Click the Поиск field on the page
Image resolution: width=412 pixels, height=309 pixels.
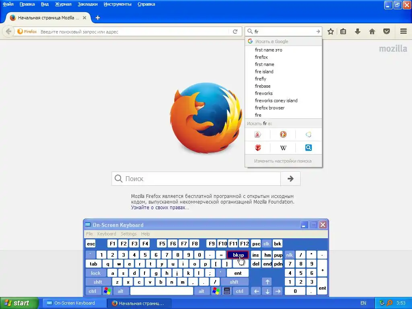(x=196, y=179)
